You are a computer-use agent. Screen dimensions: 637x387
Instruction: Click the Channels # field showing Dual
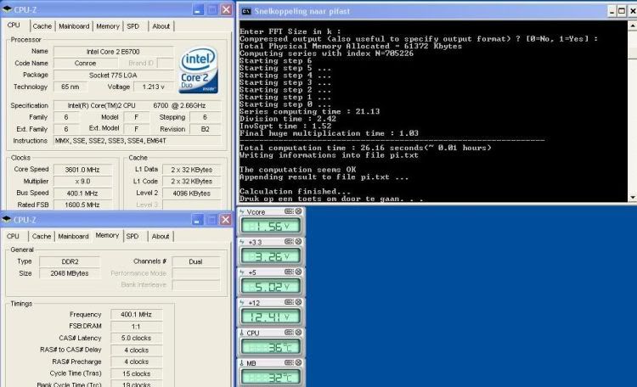point(196,262)
